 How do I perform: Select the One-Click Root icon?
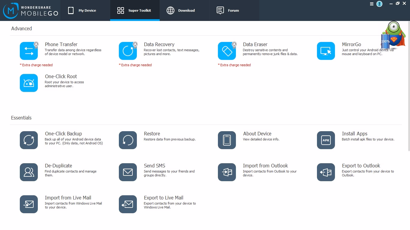(29, 83)
